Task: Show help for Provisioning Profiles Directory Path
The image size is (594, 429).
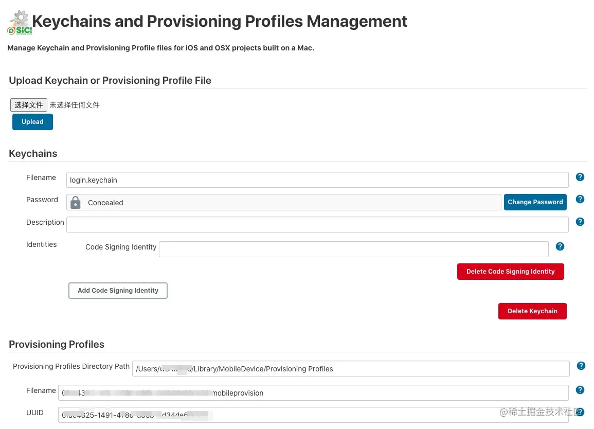Action: tap(581, 366)
